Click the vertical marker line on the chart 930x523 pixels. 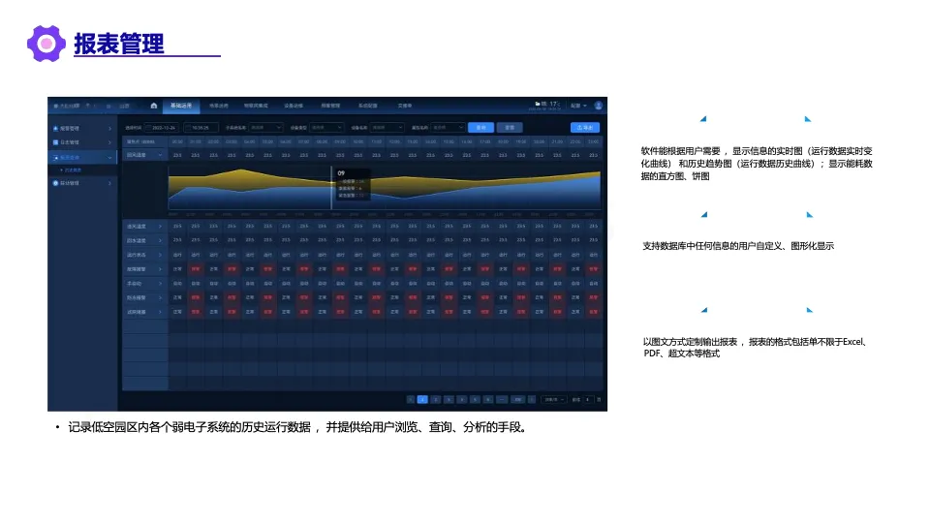[x=331, y=187]
